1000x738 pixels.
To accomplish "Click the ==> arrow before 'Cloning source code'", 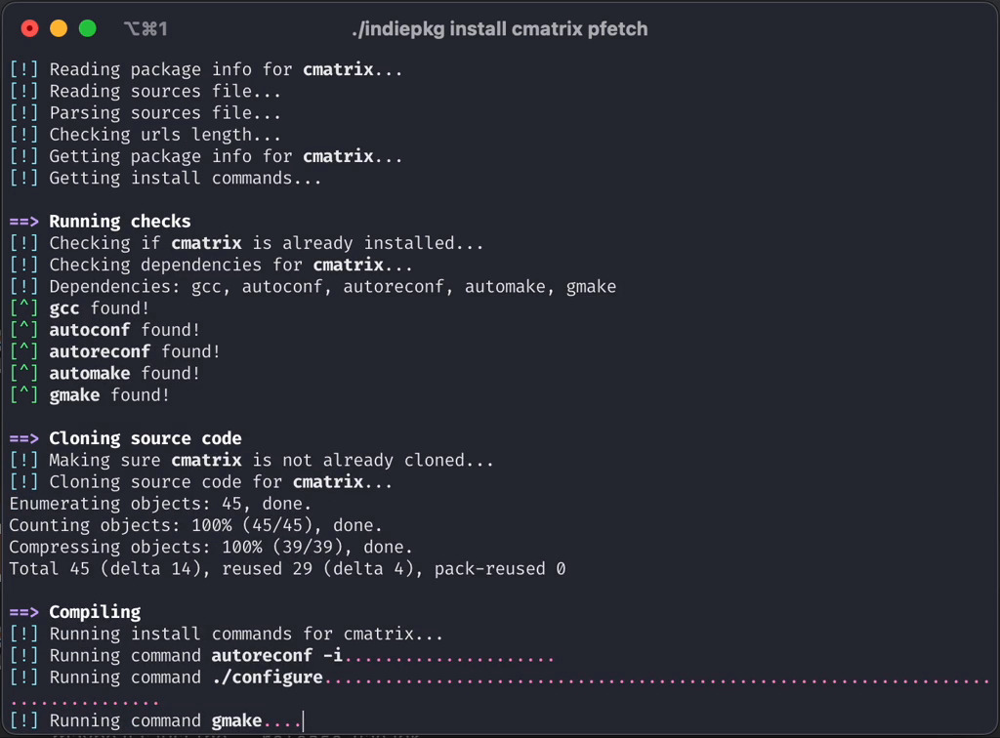I will click(24, 438).
